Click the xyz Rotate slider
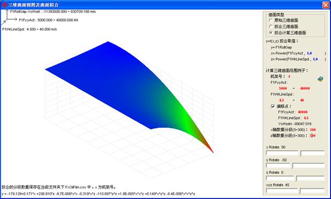Screen dimensions: 331x199 coord(295,191)
